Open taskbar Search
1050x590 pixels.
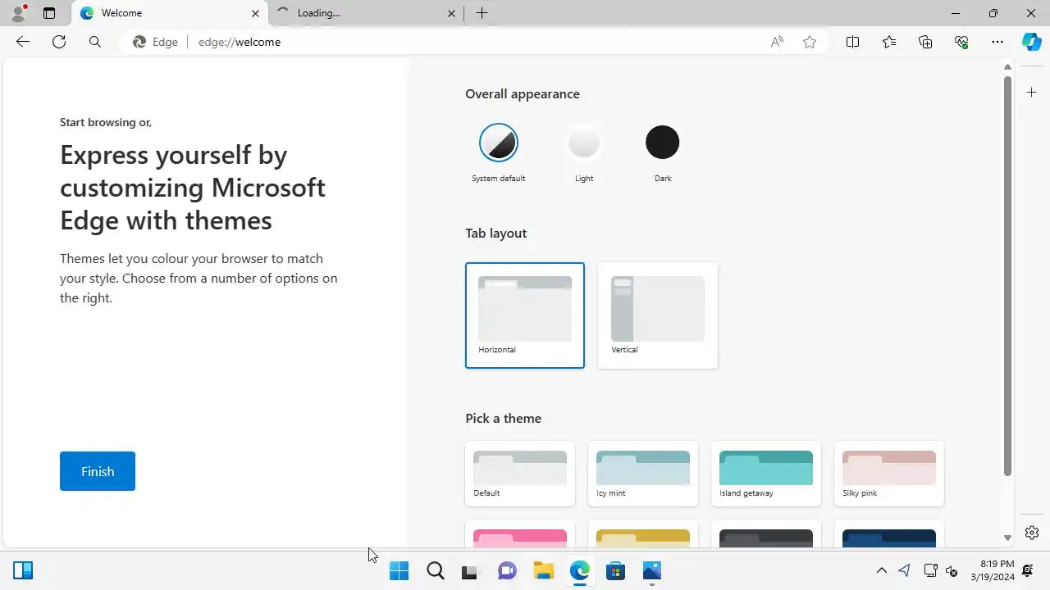click(436, 570)
